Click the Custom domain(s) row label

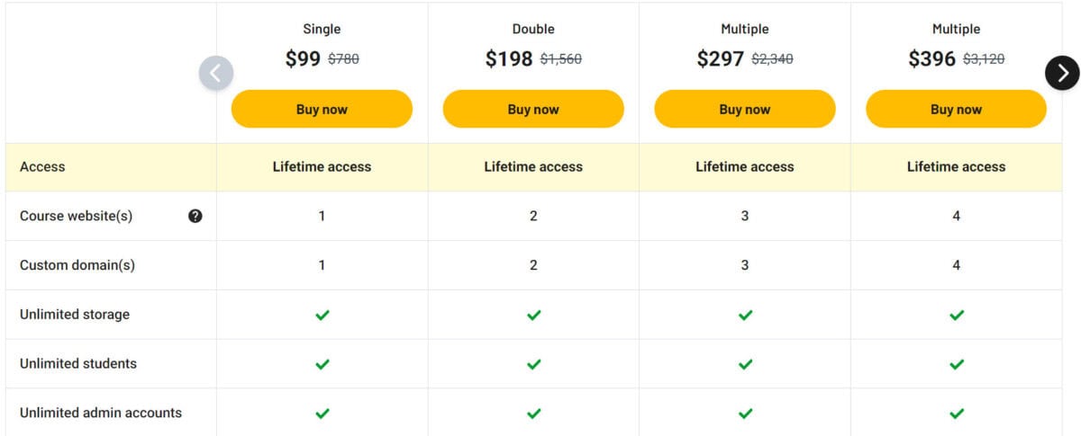tap(77, 265)
